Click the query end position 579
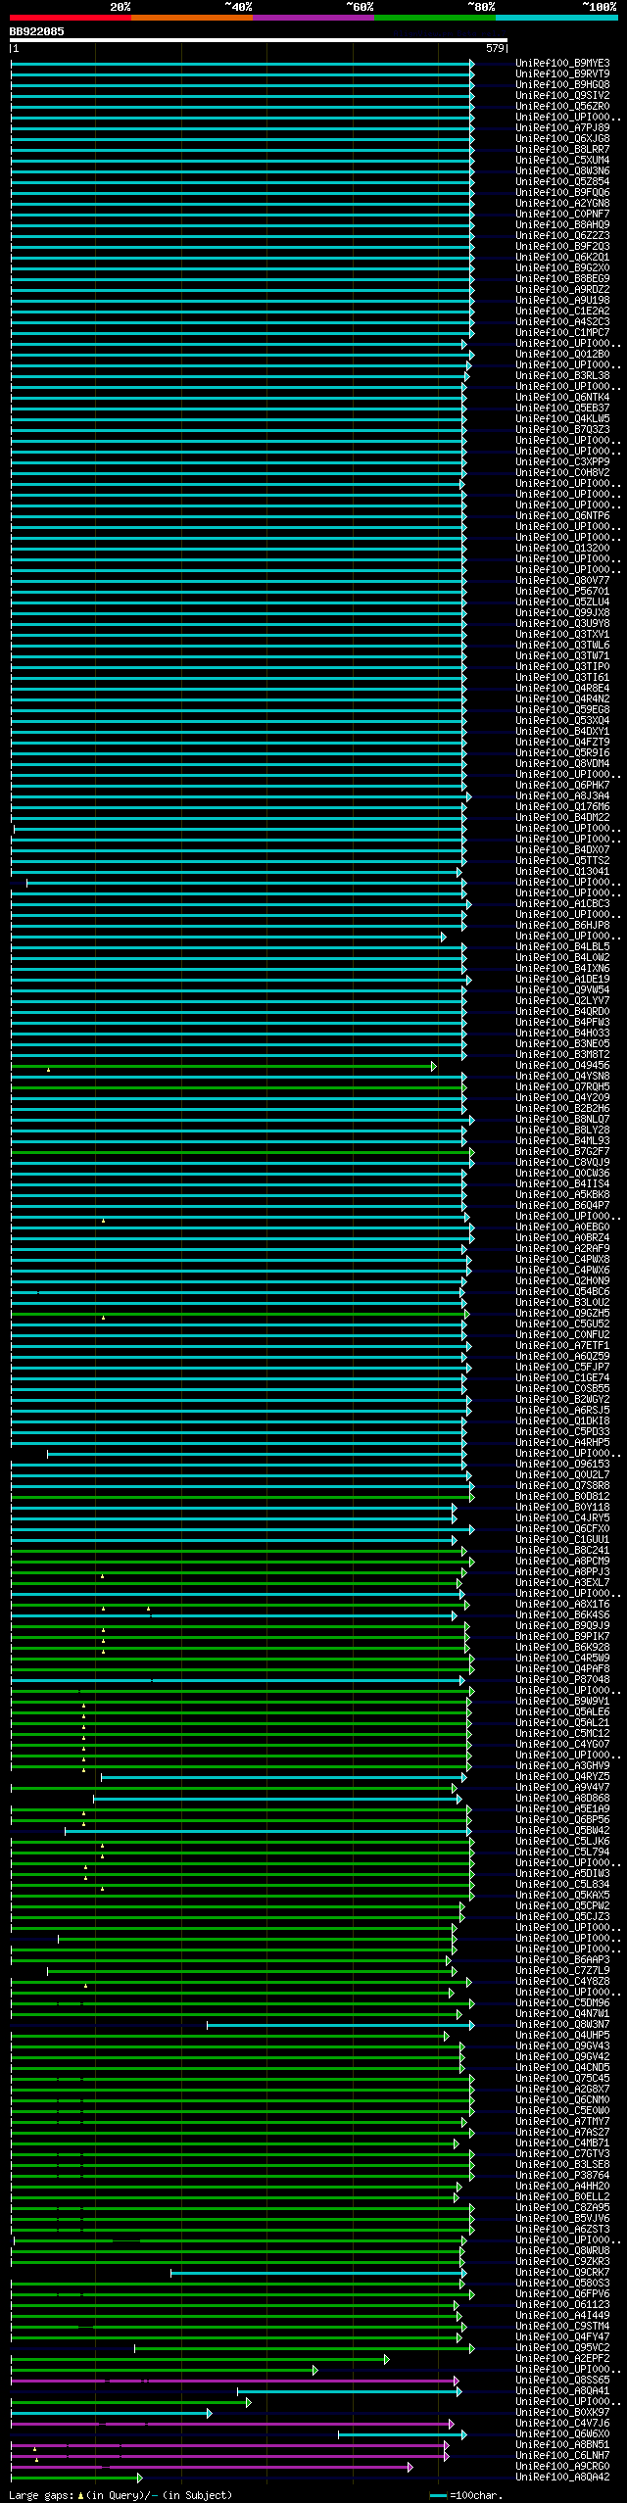 tap(495, 48)
